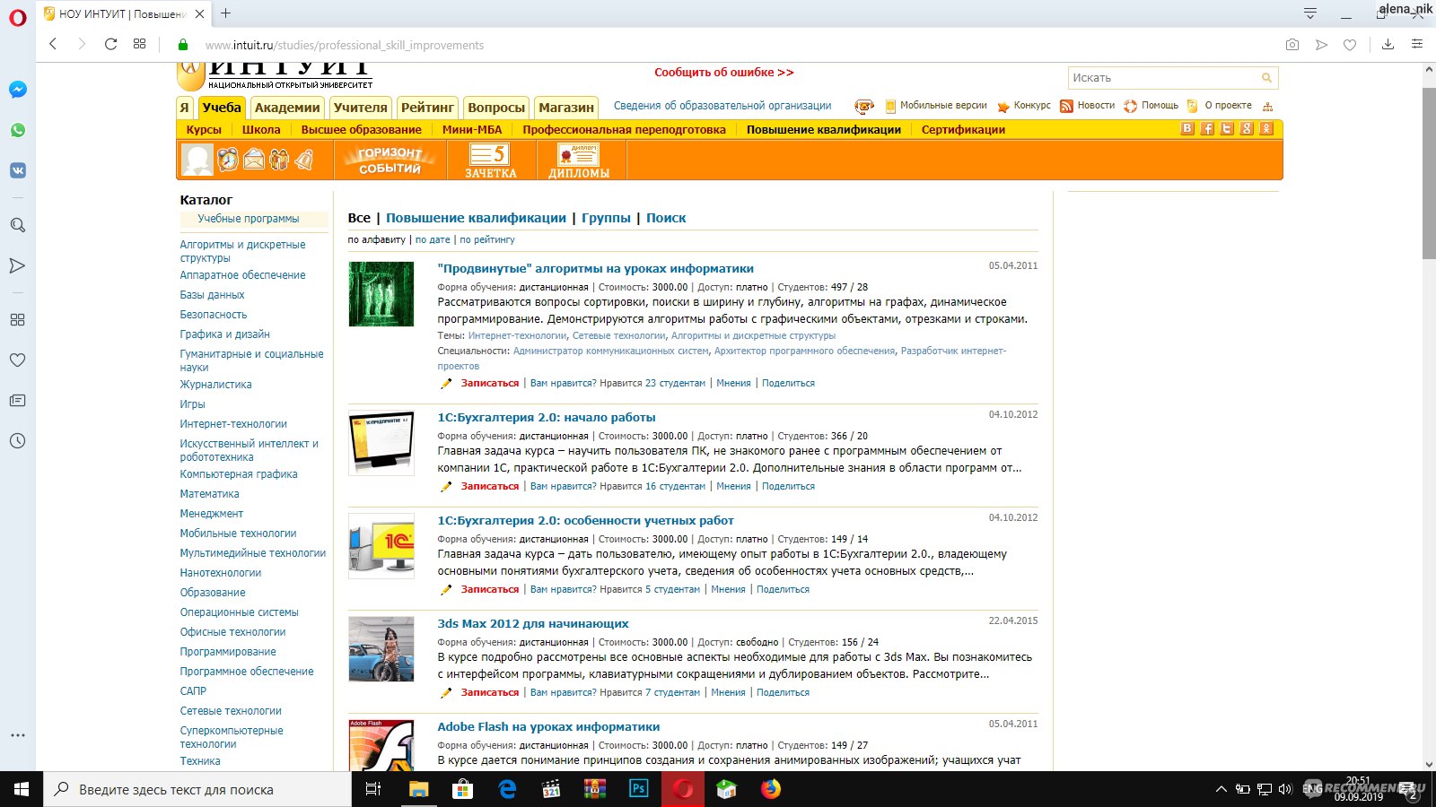Share via Twitter social icon

pos(1227,129)
